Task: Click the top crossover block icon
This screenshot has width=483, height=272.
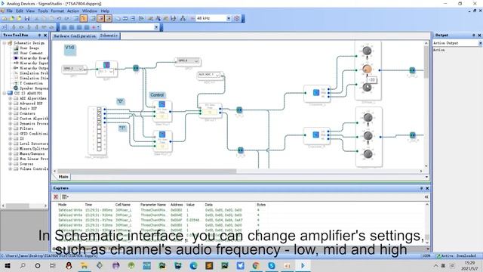Action: point(316,92)
